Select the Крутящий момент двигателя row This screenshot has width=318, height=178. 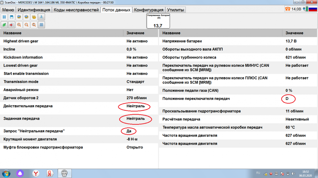click(x=79, y=139)
